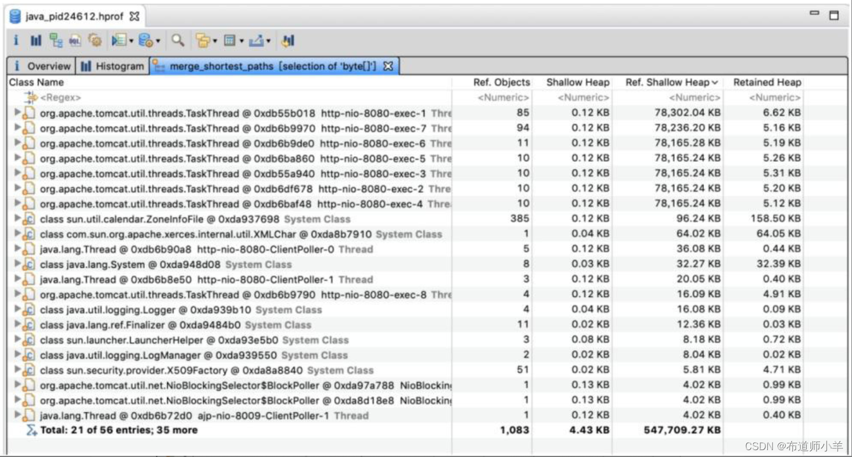Open the OQL query editor icon

click(x=75, y=41)
